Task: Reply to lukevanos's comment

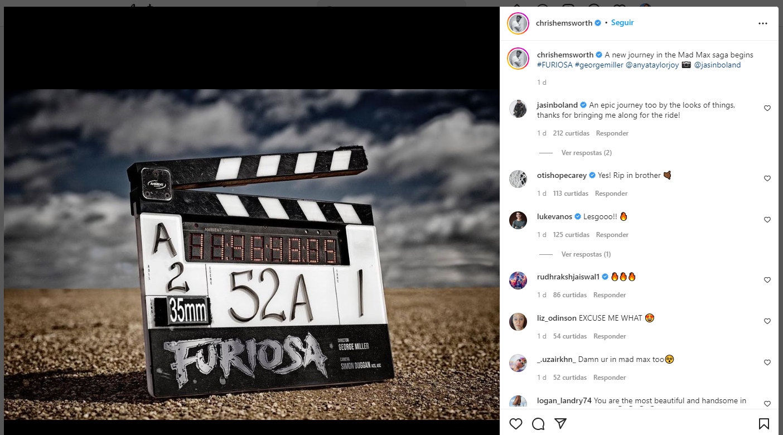Action: tap(612, 235)
